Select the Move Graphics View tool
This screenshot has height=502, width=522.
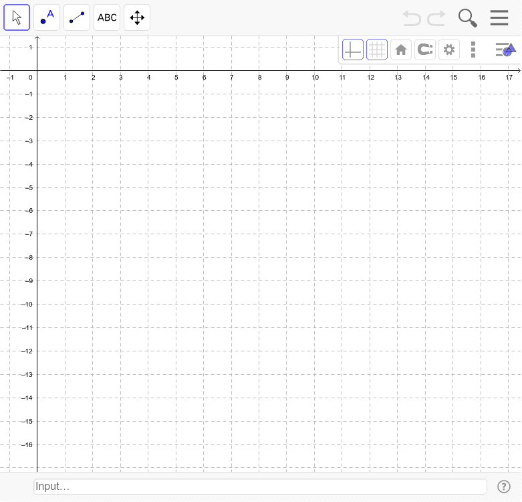pyautogui.click(x=137, y=17)
